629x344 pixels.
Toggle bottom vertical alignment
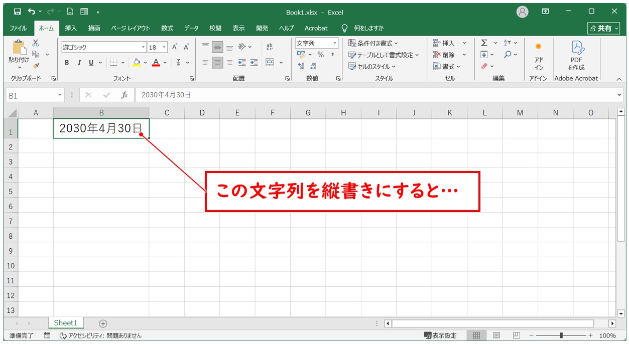tap(229, 47)
